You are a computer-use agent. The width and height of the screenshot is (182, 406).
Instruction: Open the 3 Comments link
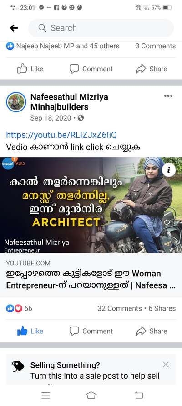click(x=156, y=46)
